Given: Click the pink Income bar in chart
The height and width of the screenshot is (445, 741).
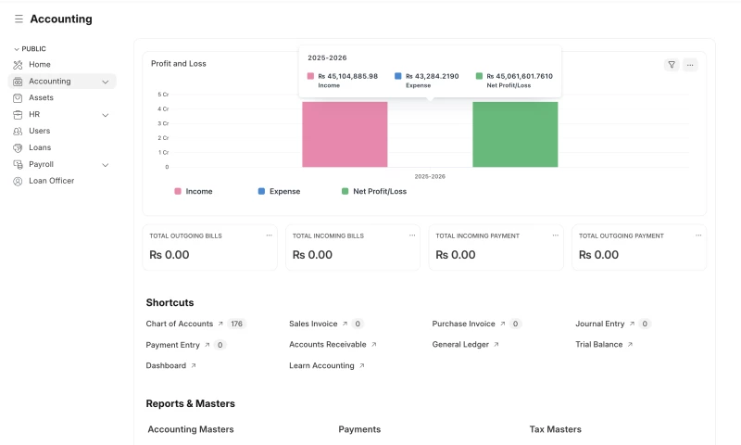Looking at the screenshot, I should click(345, 134).
